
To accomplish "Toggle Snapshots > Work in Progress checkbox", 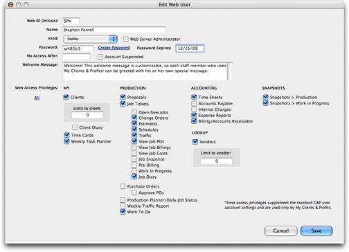I will pyautogui.click(x=266, y=103).
